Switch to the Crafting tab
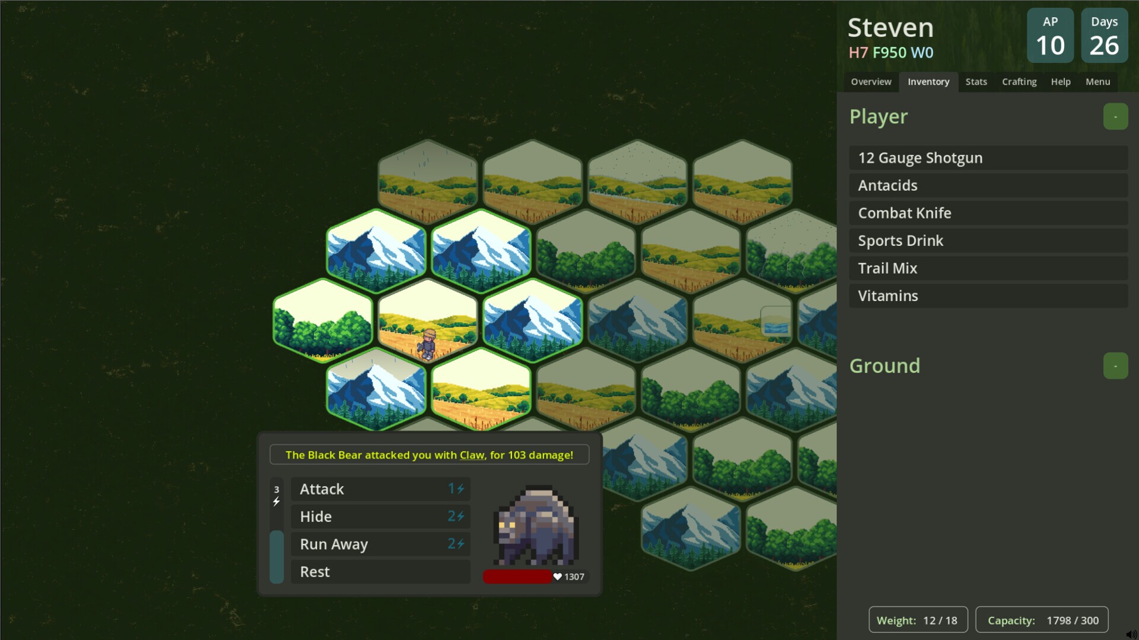Viewport: 1139px width, 640px height. click(1019, 82)
